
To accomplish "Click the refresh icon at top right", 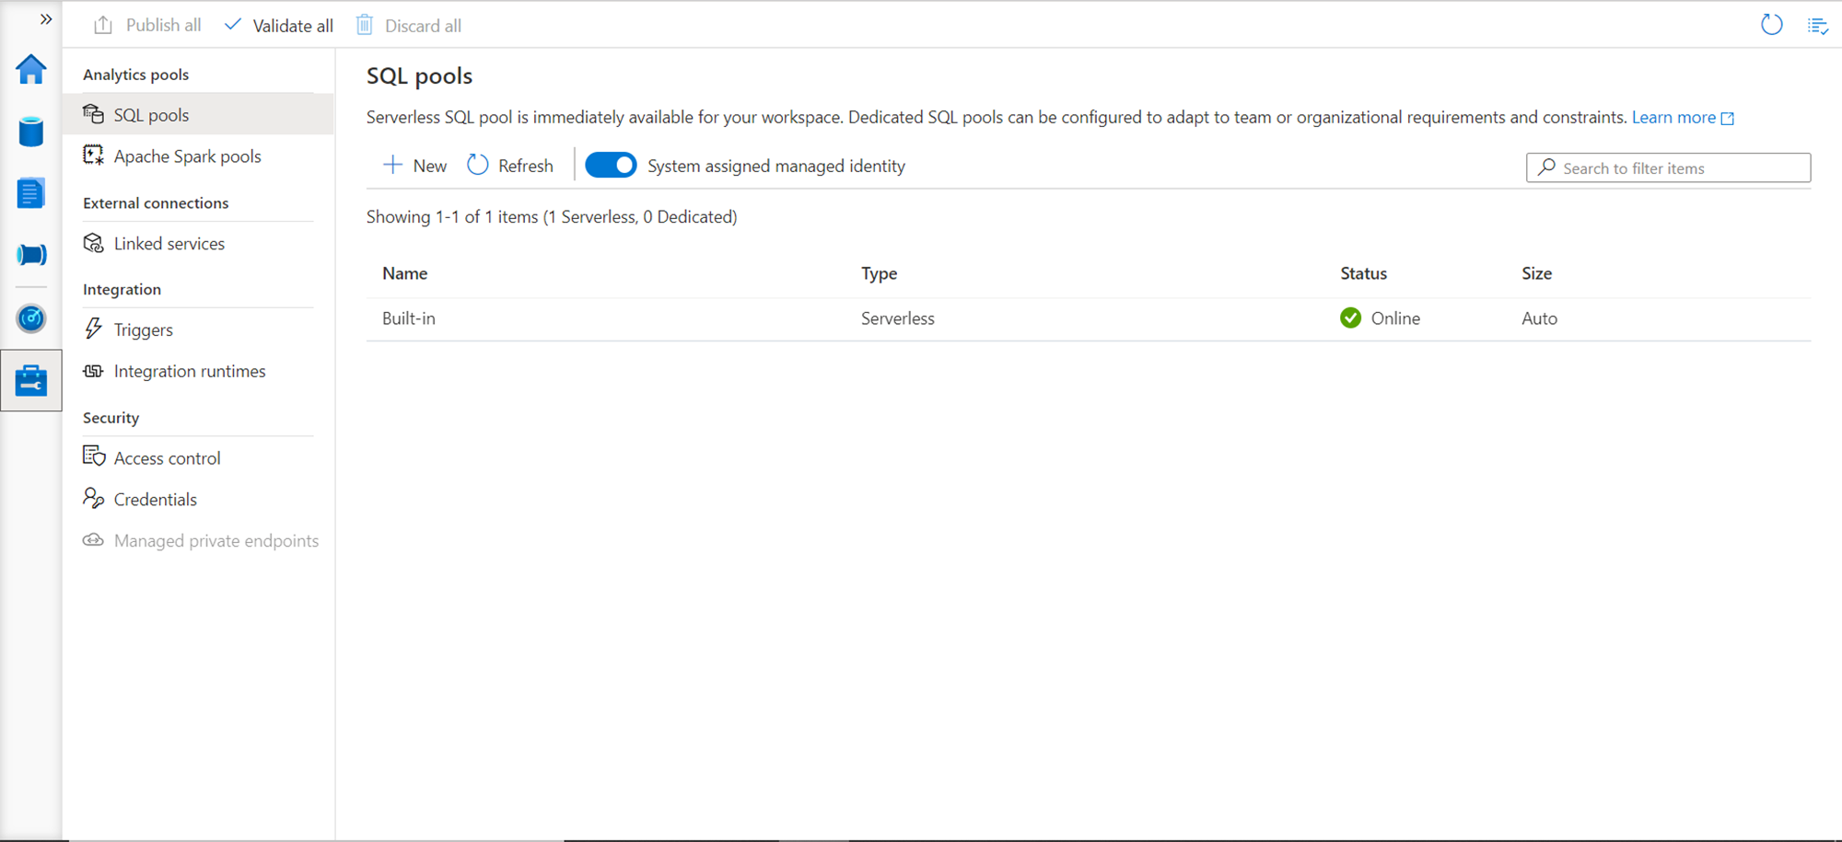I will click(1771, 25).
